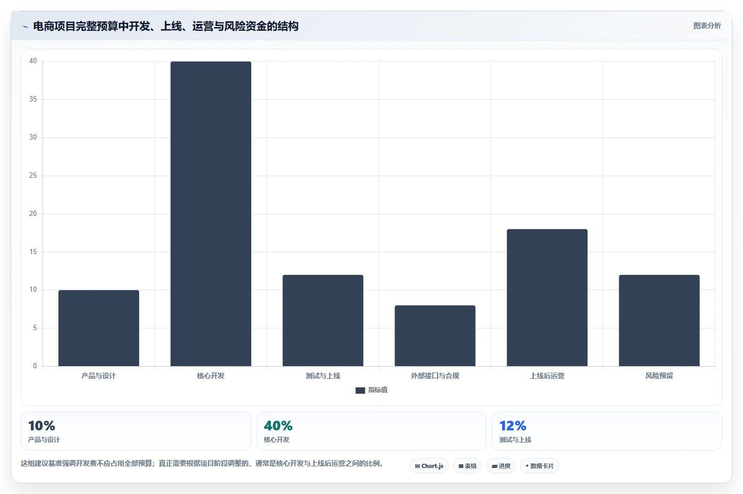Click the 测试与上线 bar in chart
This screenshot has width=743, height=494.
pos(323,320)
